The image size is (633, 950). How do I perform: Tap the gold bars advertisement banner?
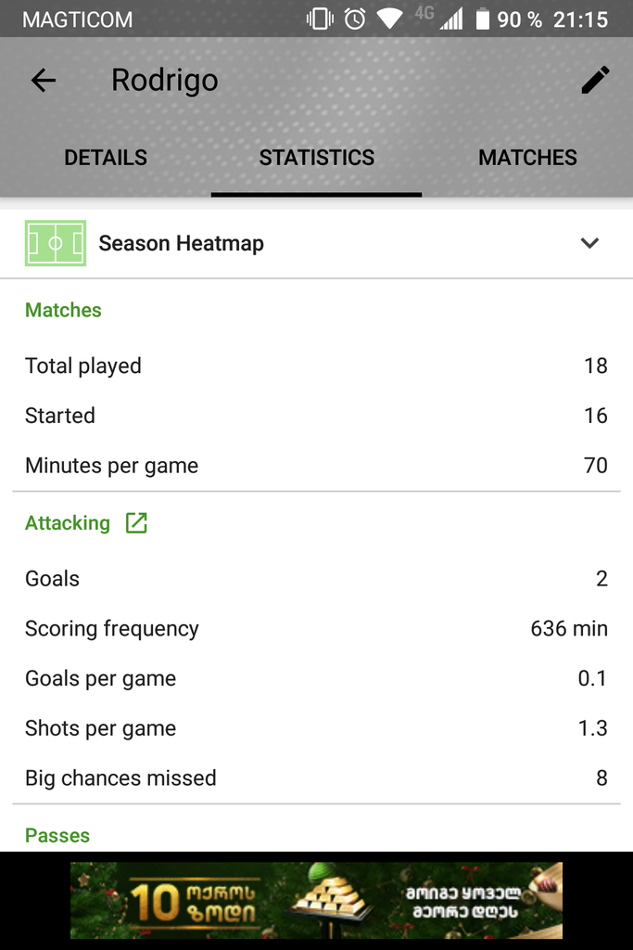point(316,901)
